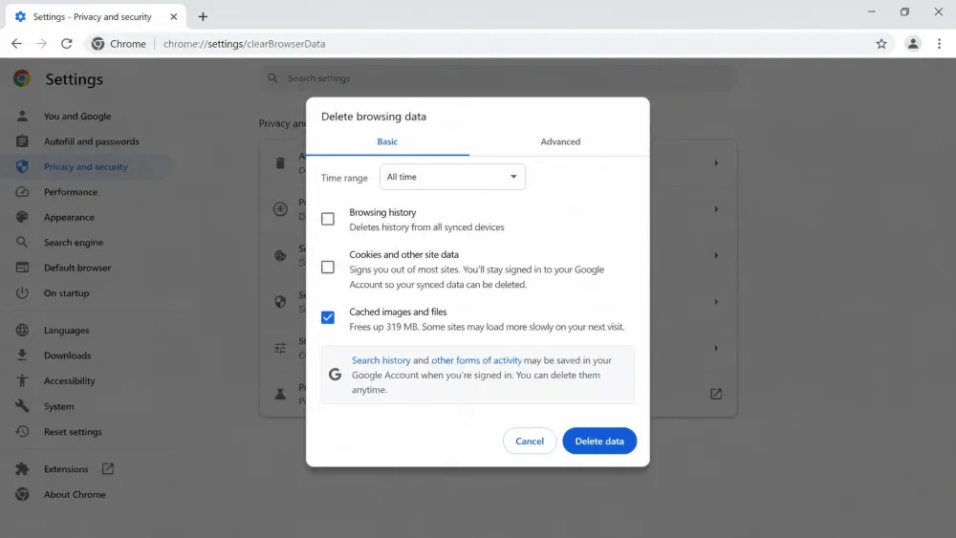Open the profile avatar menu
956x538 pixels.
tap(913, 44)
